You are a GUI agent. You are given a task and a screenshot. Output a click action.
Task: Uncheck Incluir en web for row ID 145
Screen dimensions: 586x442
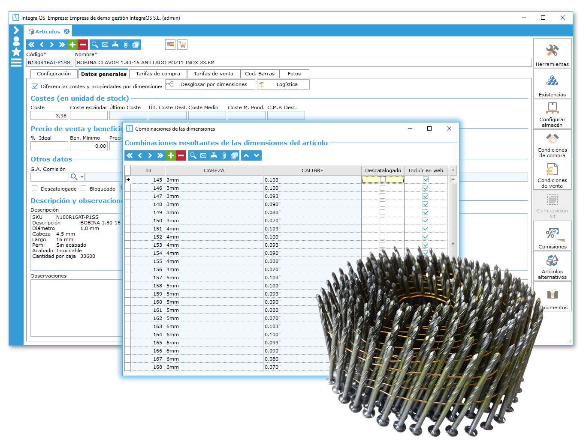(x=425, y=179)
